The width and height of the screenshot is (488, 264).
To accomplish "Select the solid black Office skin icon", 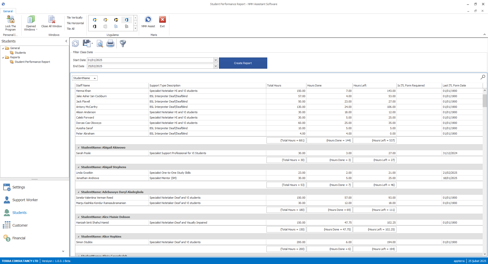I will click(95, 26).
